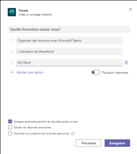
Task: Toggle the Plusieurs réponses switch
Action: tap(96, 72)
